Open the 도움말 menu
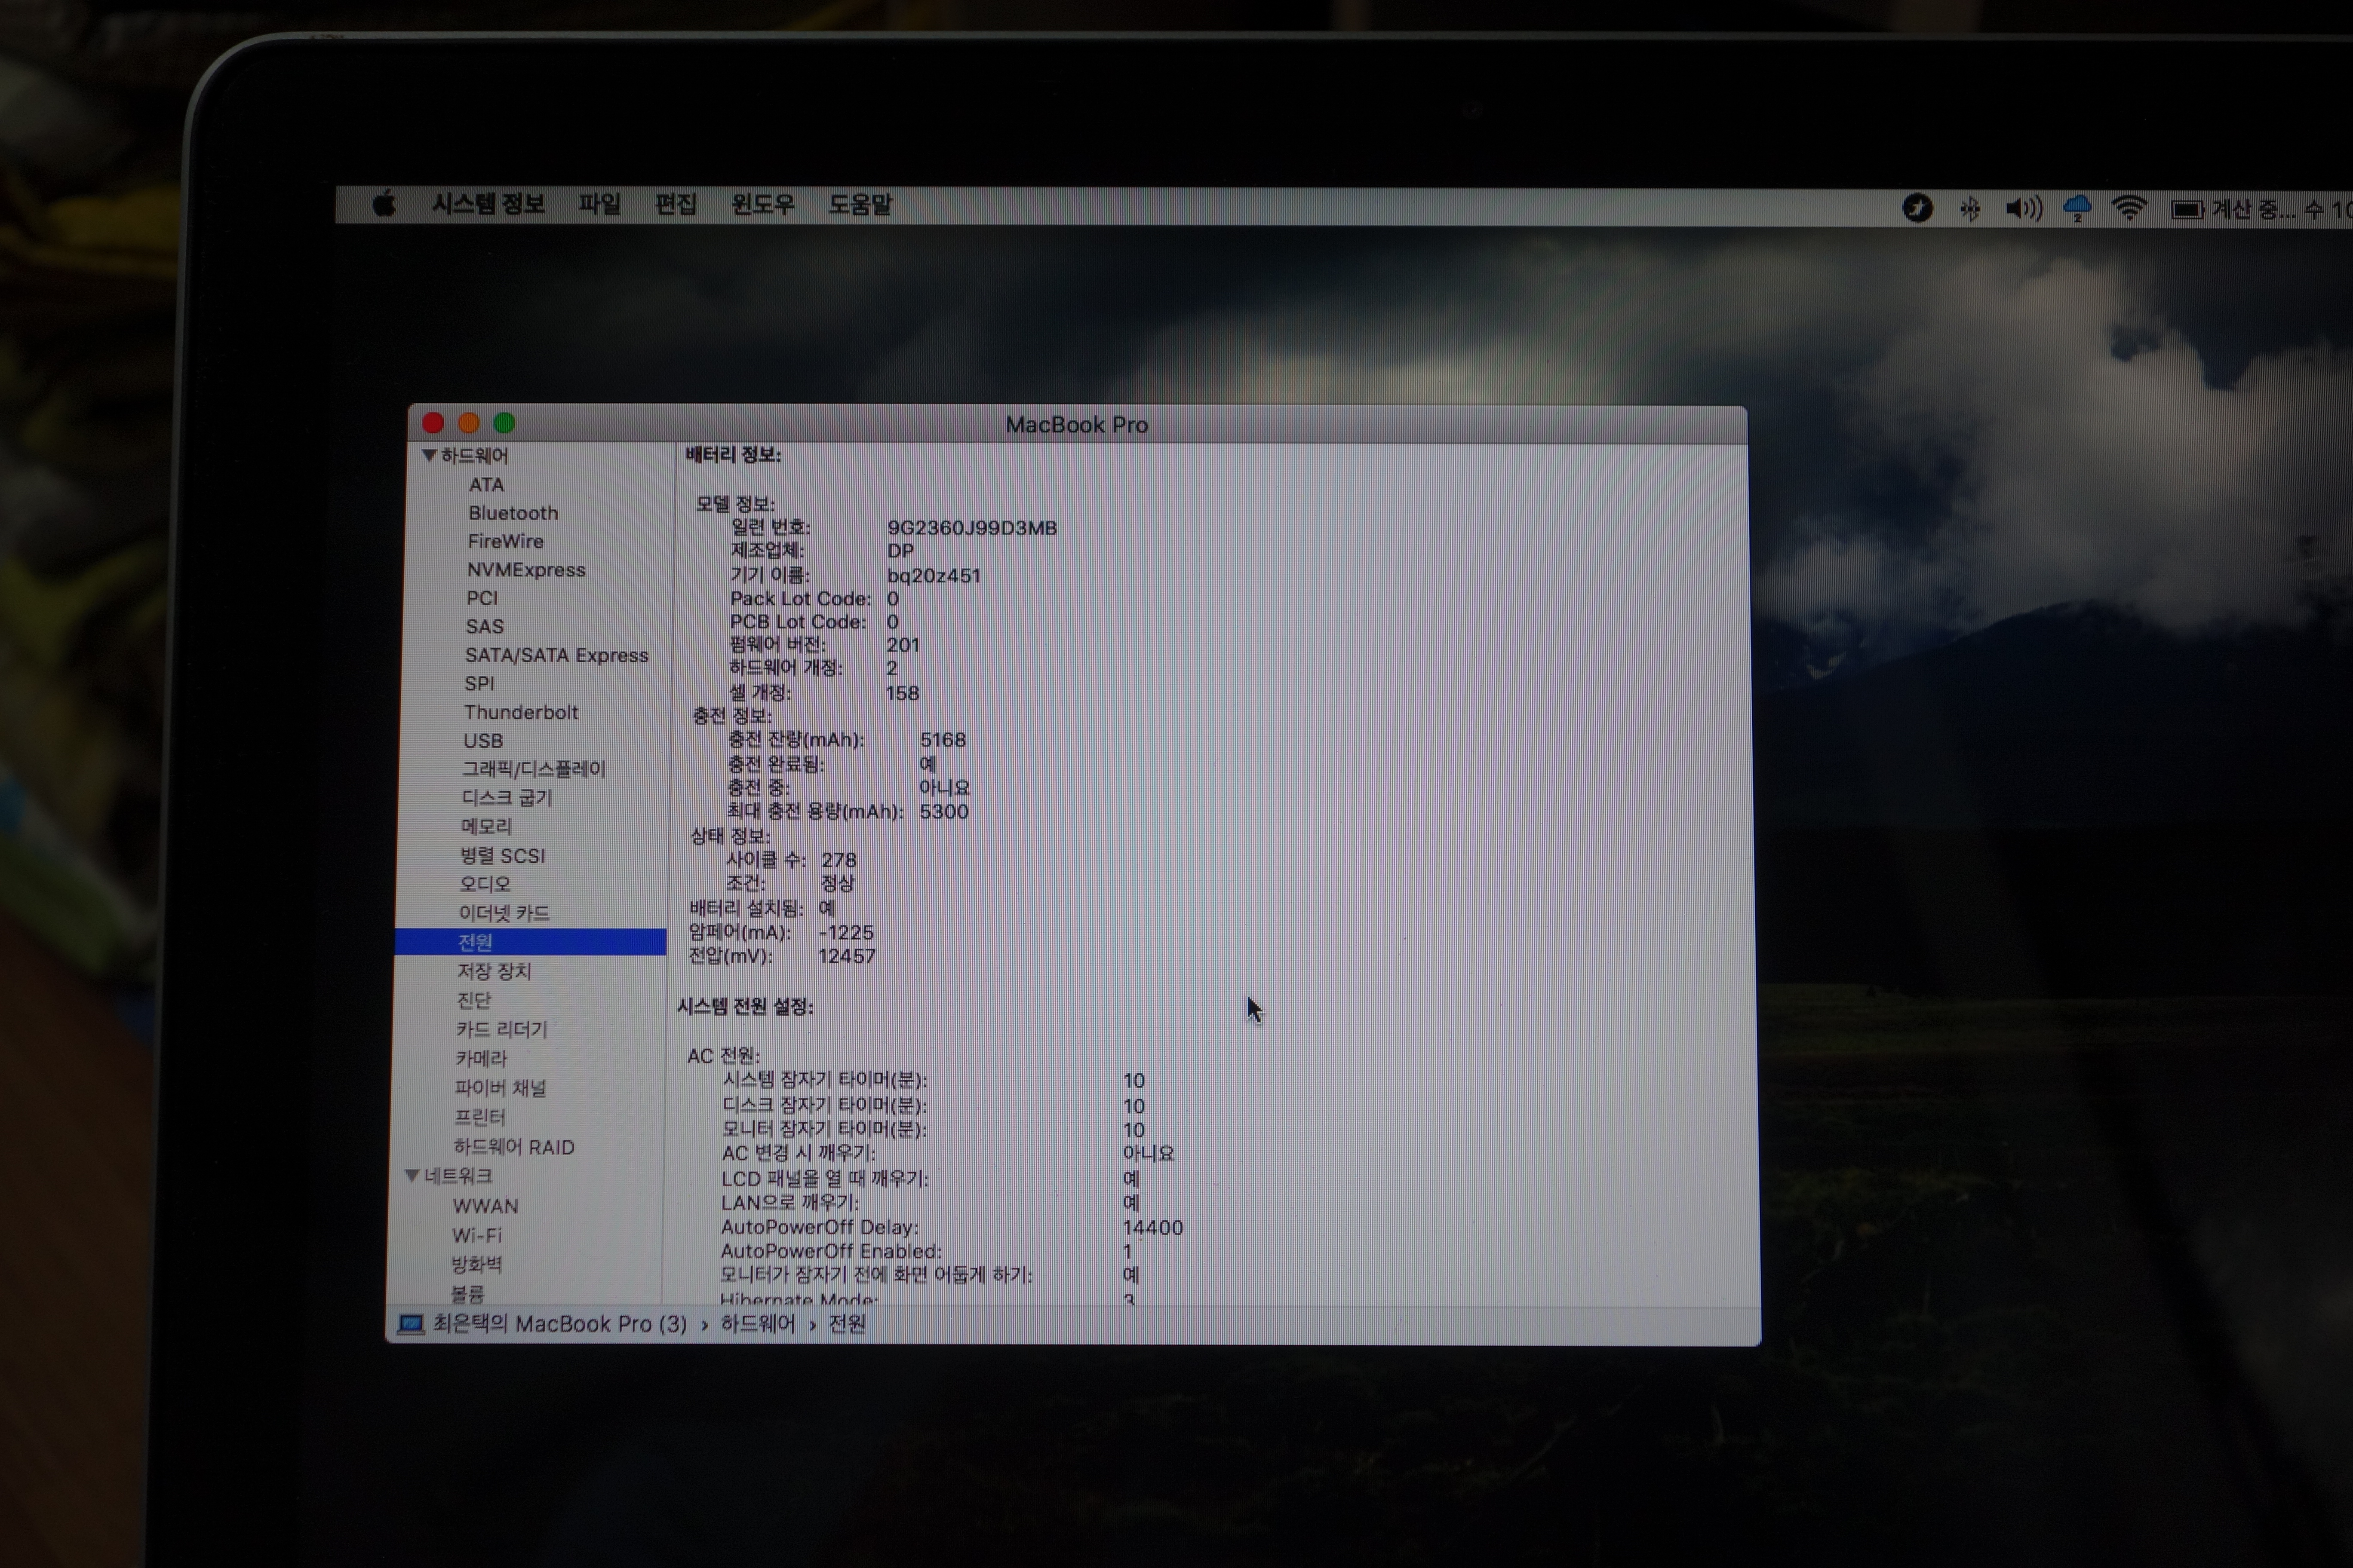2353x1568 pixels. tap(859, 205)
